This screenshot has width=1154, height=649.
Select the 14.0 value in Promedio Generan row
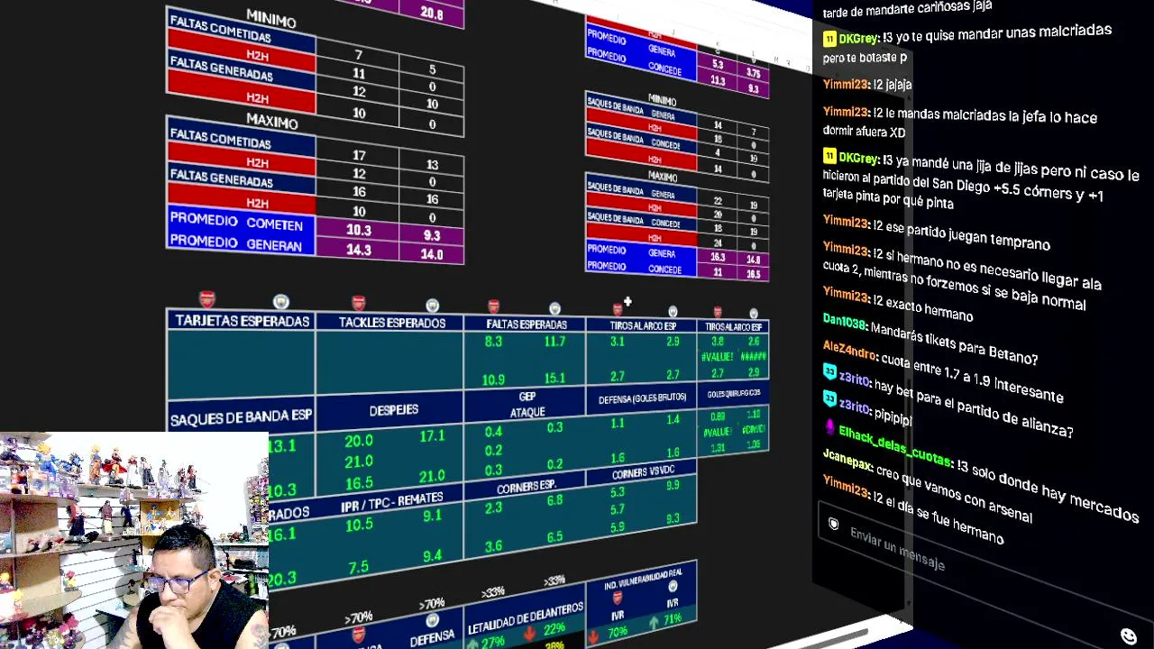click(432, 255)
